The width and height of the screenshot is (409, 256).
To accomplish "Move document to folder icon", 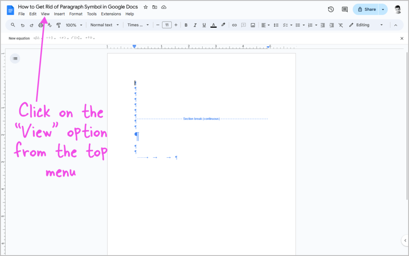I will (155, 7).
